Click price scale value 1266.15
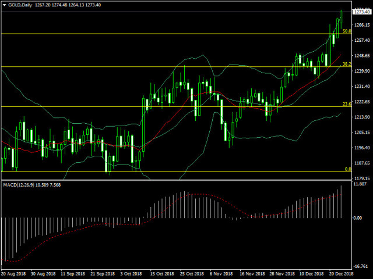 coord(362,25)
